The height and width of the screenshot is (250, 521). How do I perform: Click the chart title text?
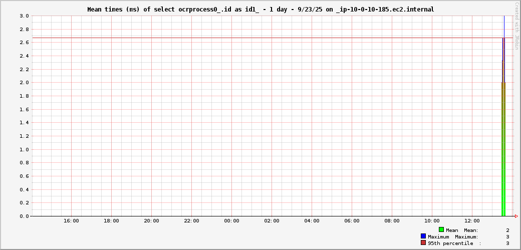click(260, 10)
